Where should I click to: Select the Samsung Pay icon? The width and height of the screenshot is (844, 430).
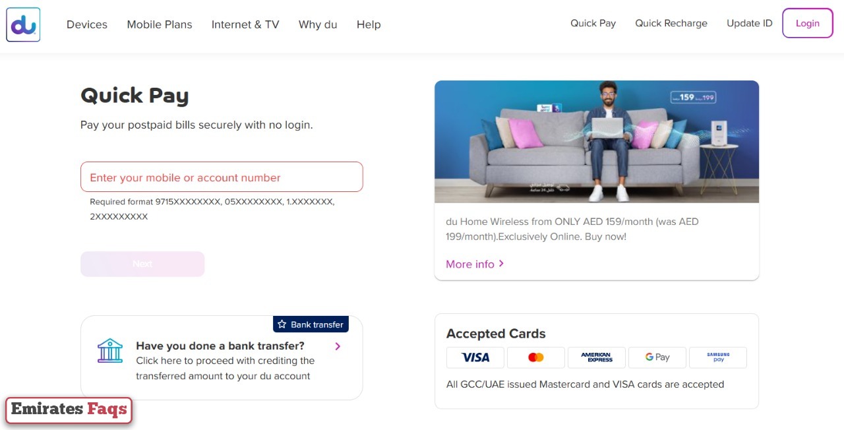(717, 357)
